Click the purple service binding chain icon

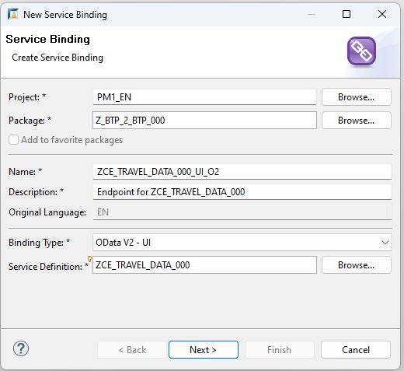361,51
